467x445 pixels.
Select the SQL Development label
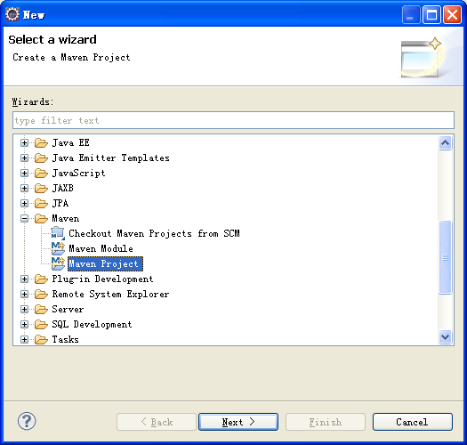[92, 324]
